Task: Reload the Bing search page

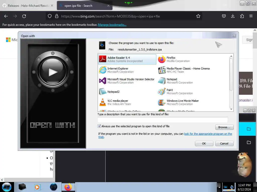Action: (x=24, y=16)
